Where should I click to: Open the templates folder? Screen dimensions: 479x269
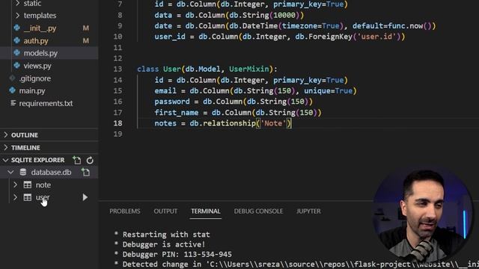click(x=40, y=15)
